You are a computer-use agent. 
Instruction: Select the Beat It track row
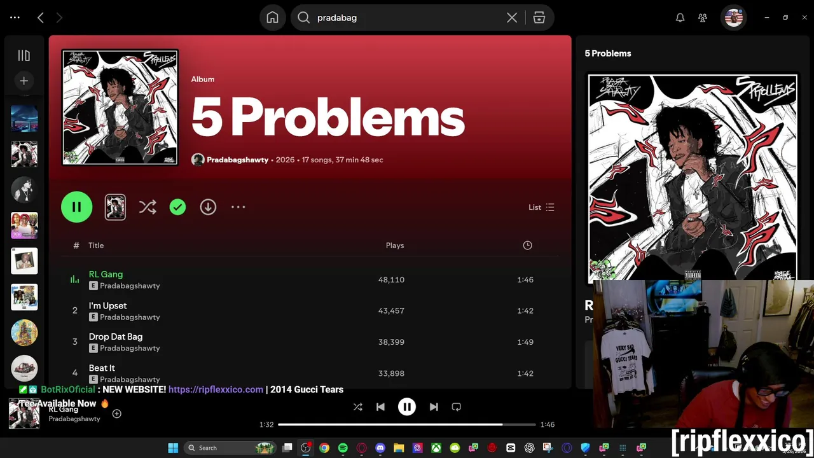(x=310, y=373)
